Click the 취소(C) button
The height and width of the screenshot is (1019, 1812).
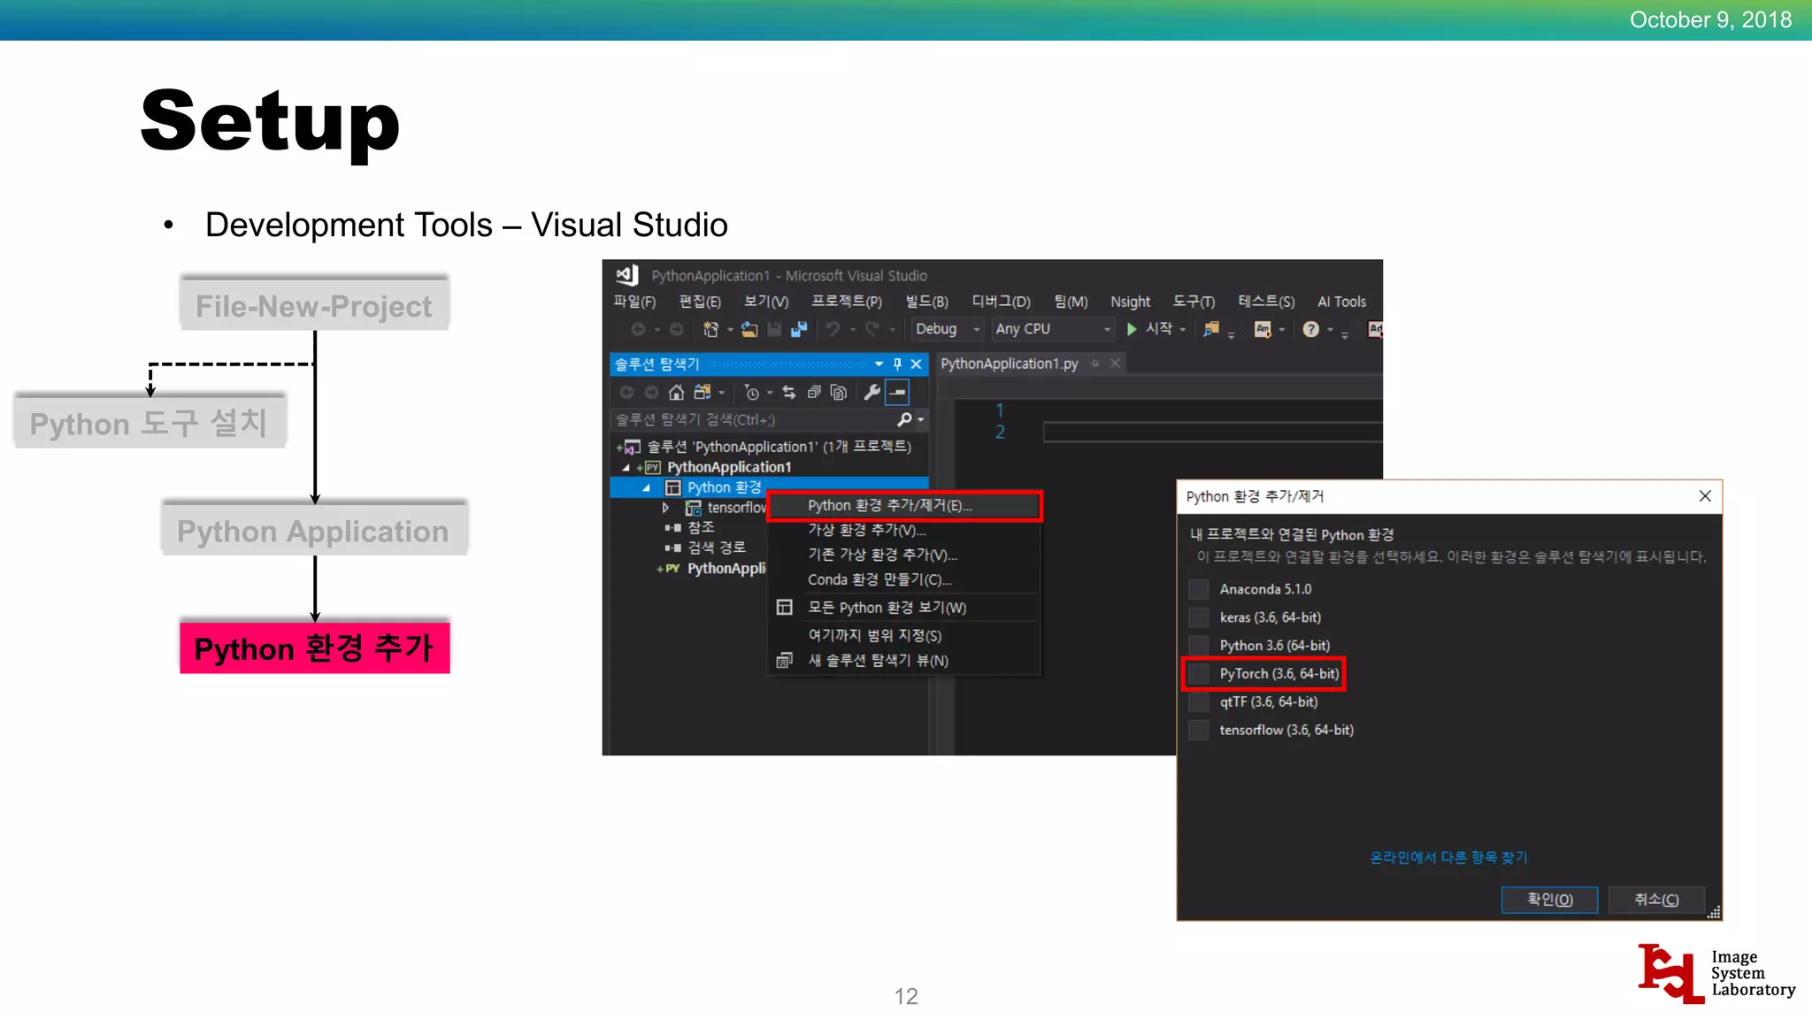1655,900
